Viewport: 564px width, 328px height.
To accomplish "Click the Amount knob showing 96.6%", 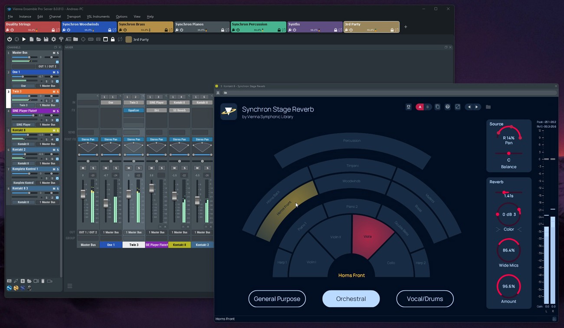I will click(x=508, y=286).
